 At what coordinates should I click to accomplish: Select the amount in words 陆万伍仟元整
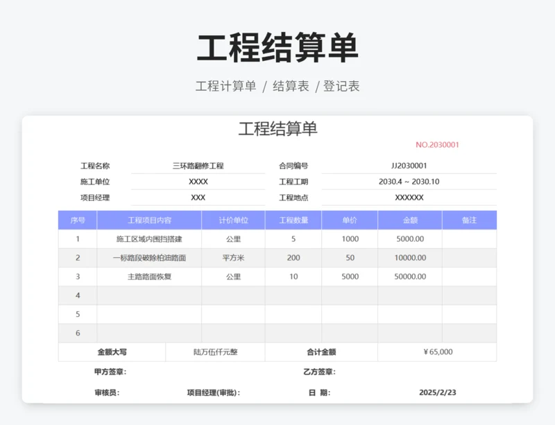pos(215,352)
